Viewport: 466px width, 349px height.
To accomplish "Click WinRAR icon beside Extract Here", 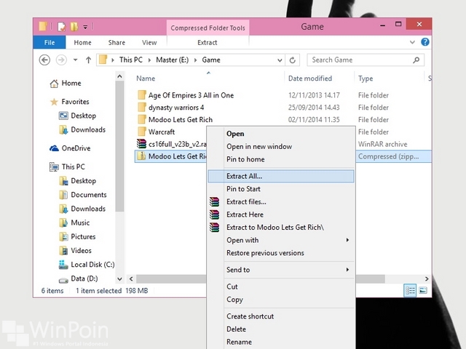I will [x=214, y=214].
